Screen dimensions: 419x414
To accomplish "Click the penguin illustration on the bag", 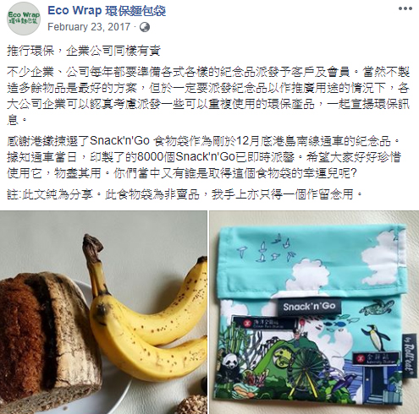I will [377, 338].
